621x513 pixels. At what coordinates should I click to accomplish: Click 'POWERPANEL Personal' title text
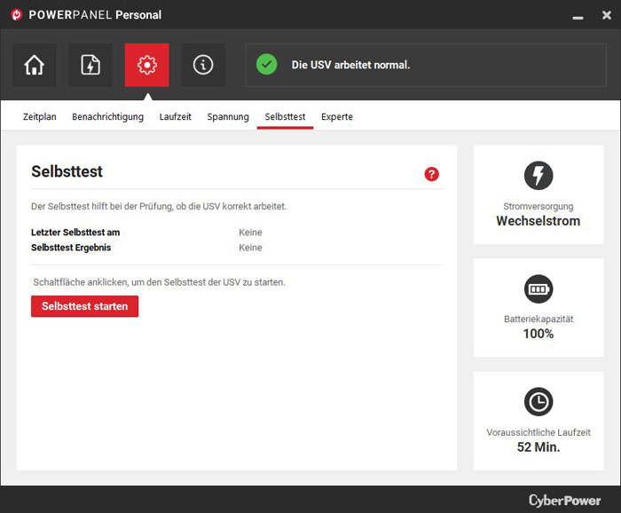[95, 15]
